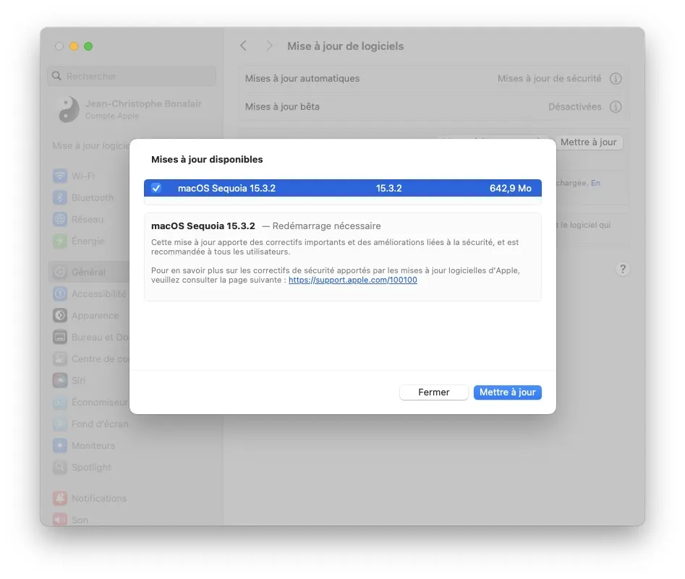Screen dimensions: 685x579
Task: Click the Centre de contrôle icon
Action: [x=60, y=359]
